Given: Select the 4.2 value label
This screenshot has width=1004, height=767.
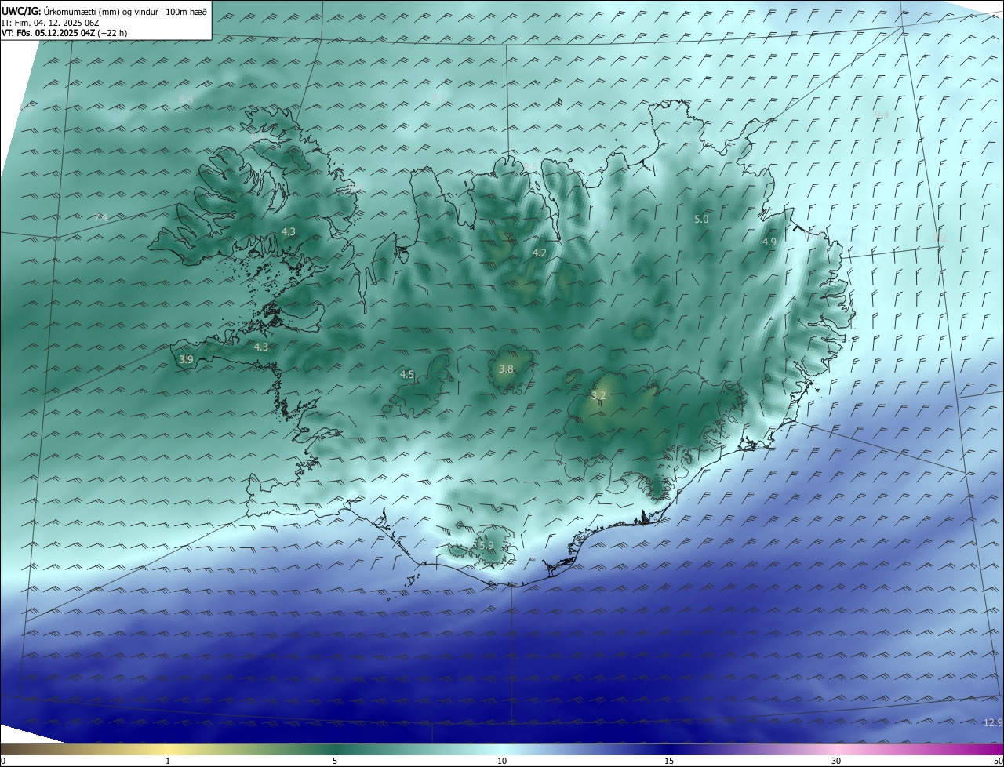Looking at the screenshot, I should [x=539, y=253].
